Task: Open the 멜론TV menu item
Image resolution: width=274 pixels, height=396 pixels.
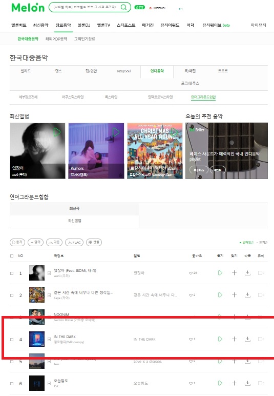Action: (x=103, y=25)
